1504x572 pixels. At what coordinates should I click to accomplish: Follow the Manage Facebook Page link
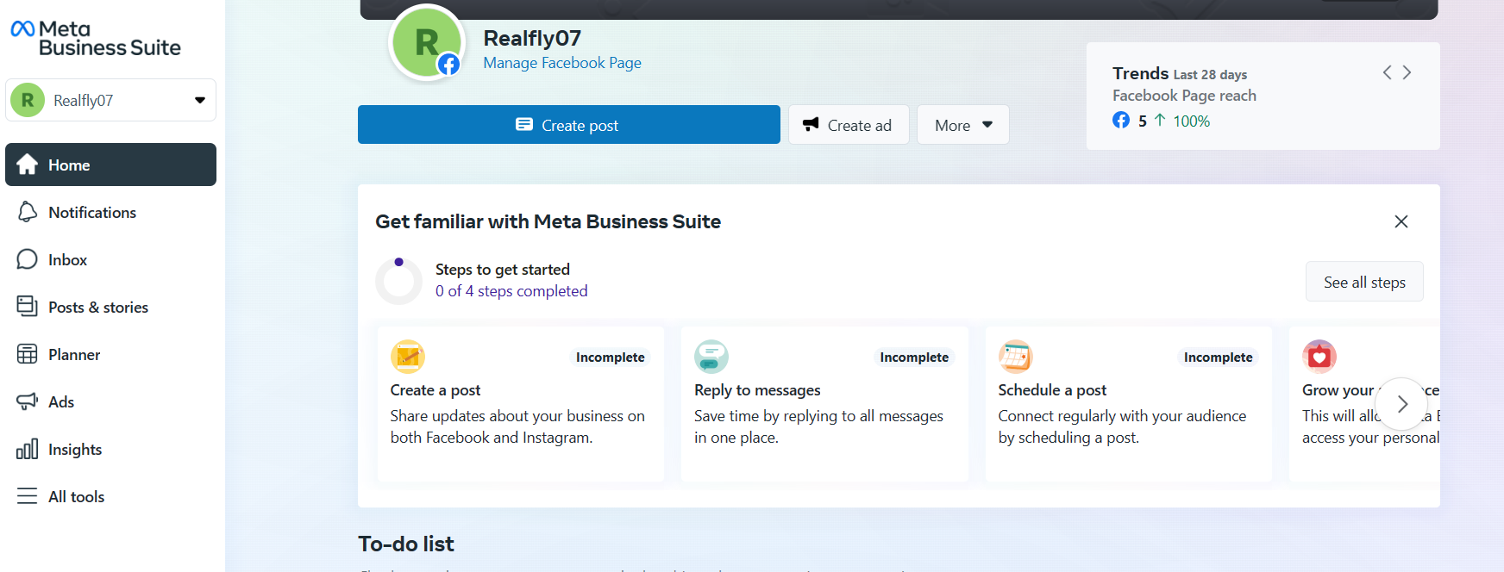click(x=562, y=63)
